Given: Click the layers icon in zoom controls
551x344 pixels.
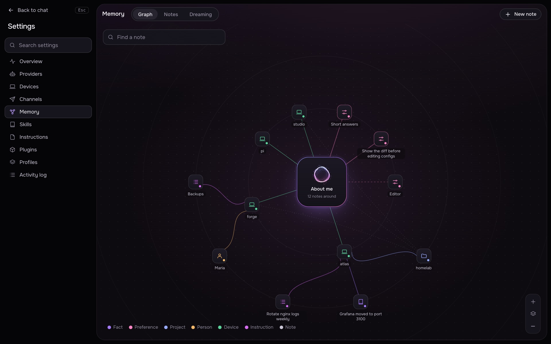Looking at the screenshot, I should (x=533, y=314).
